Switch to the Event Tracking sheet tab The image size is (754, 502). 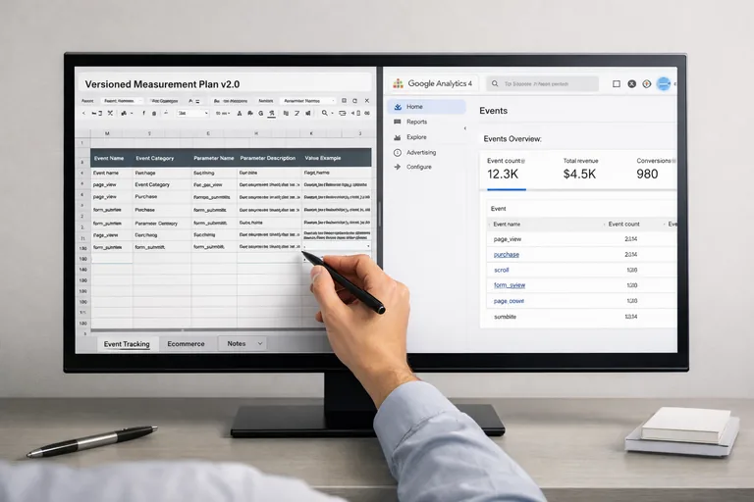tap(126, 344)
